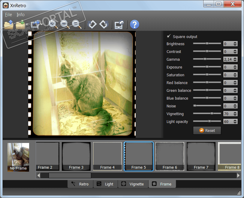Click Green balance spinner arrows
Screen dimensions: 244x198
[x=235, y=90]
